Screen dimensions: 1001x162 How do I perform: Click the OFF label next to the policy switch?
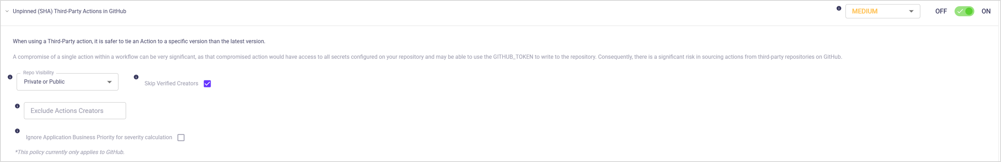(x=941, y=12)
